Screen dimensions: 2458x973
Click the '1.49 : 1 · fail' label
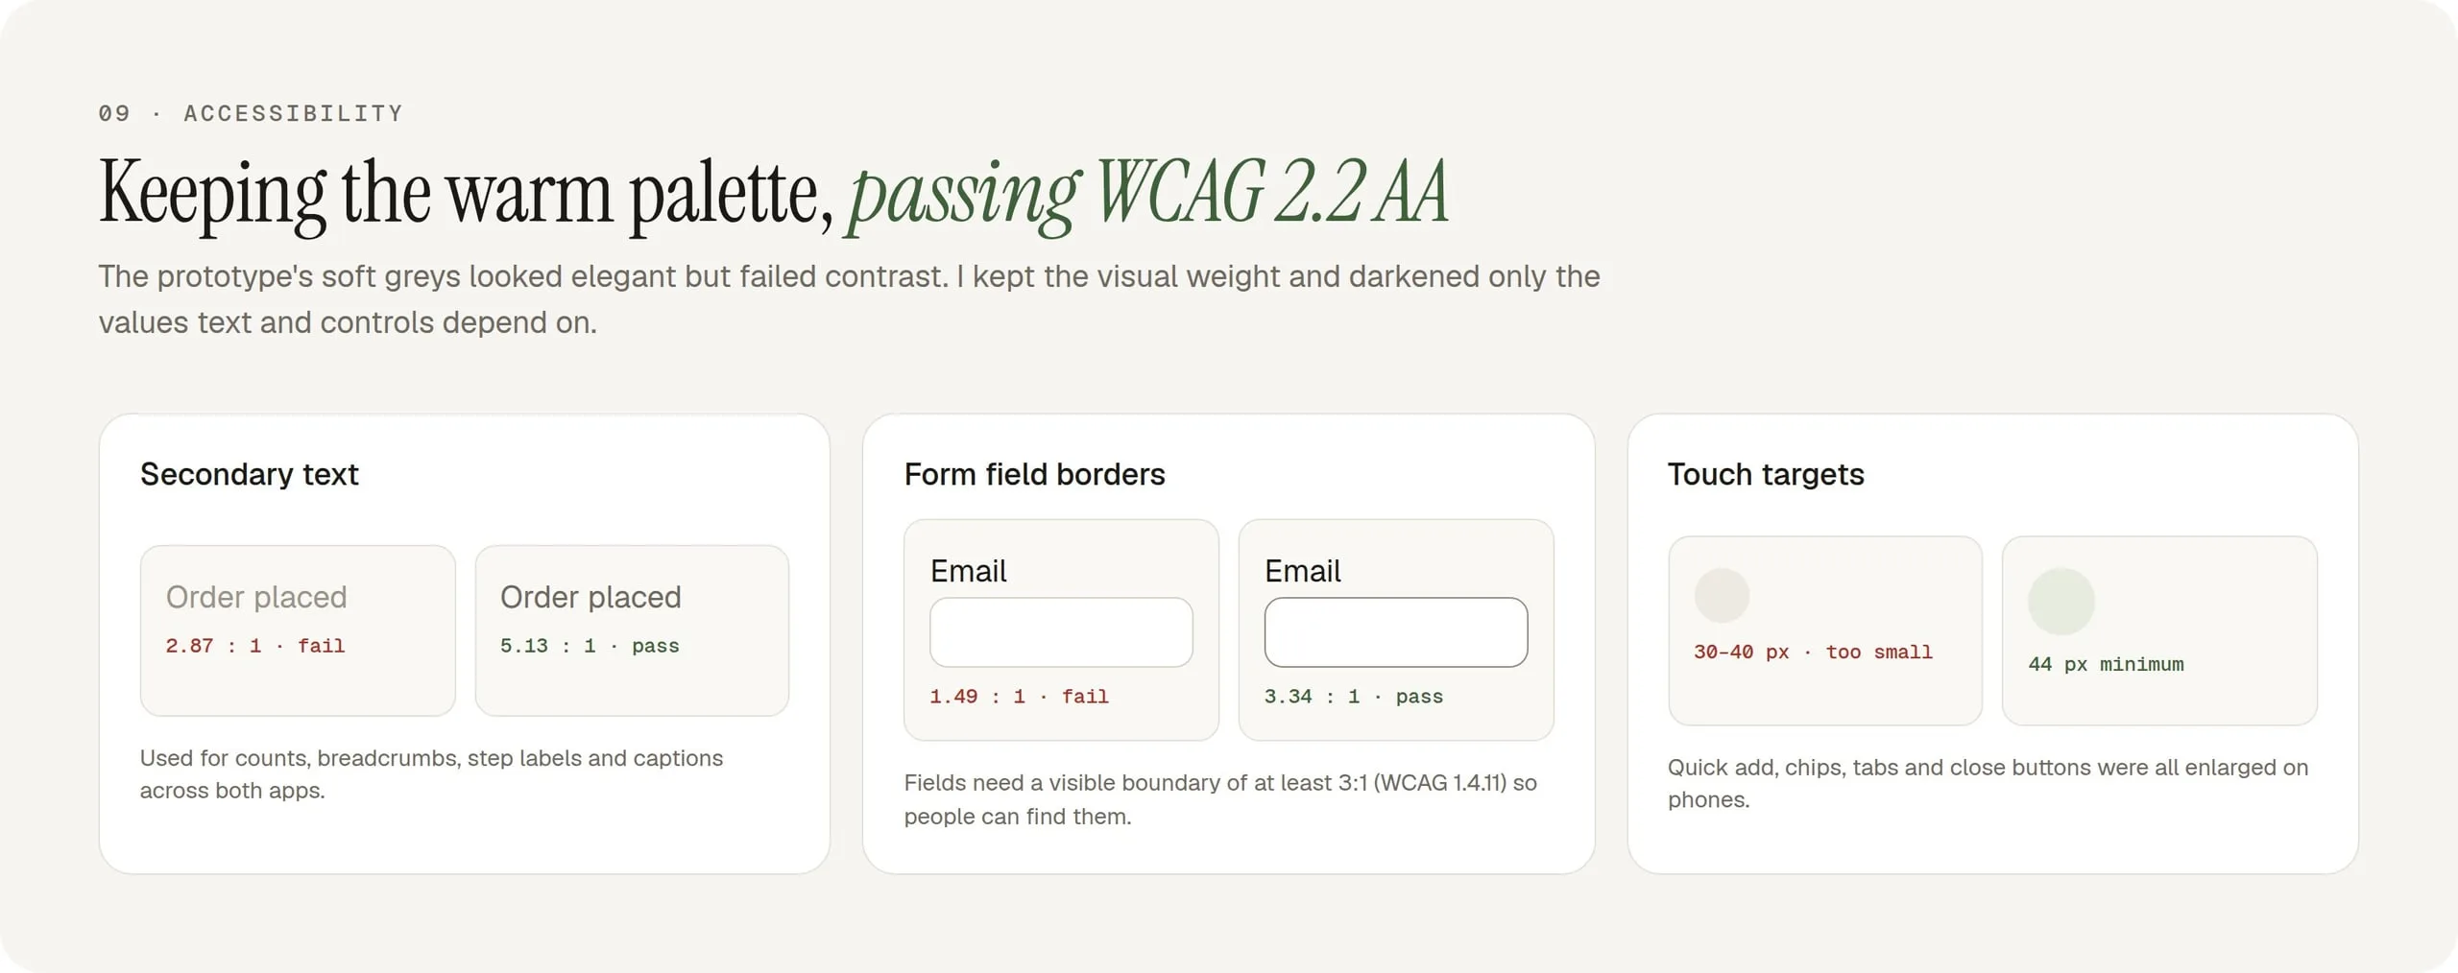[1019, 697]
